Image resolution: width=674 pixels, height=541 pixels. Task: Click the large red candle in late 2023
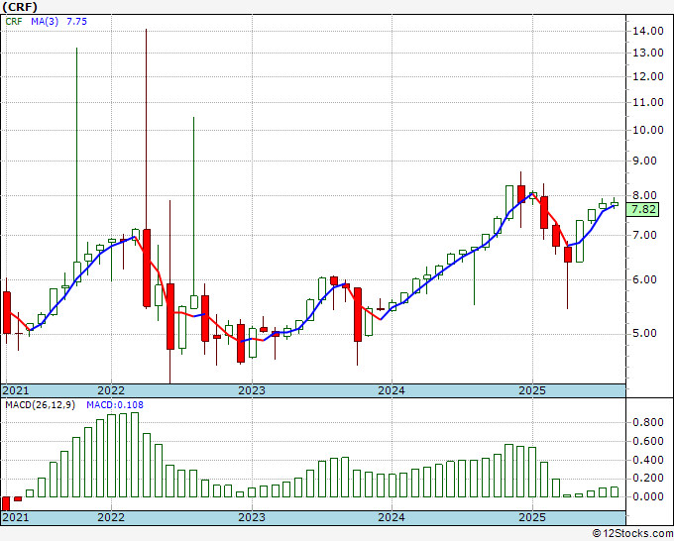(358, 314)
